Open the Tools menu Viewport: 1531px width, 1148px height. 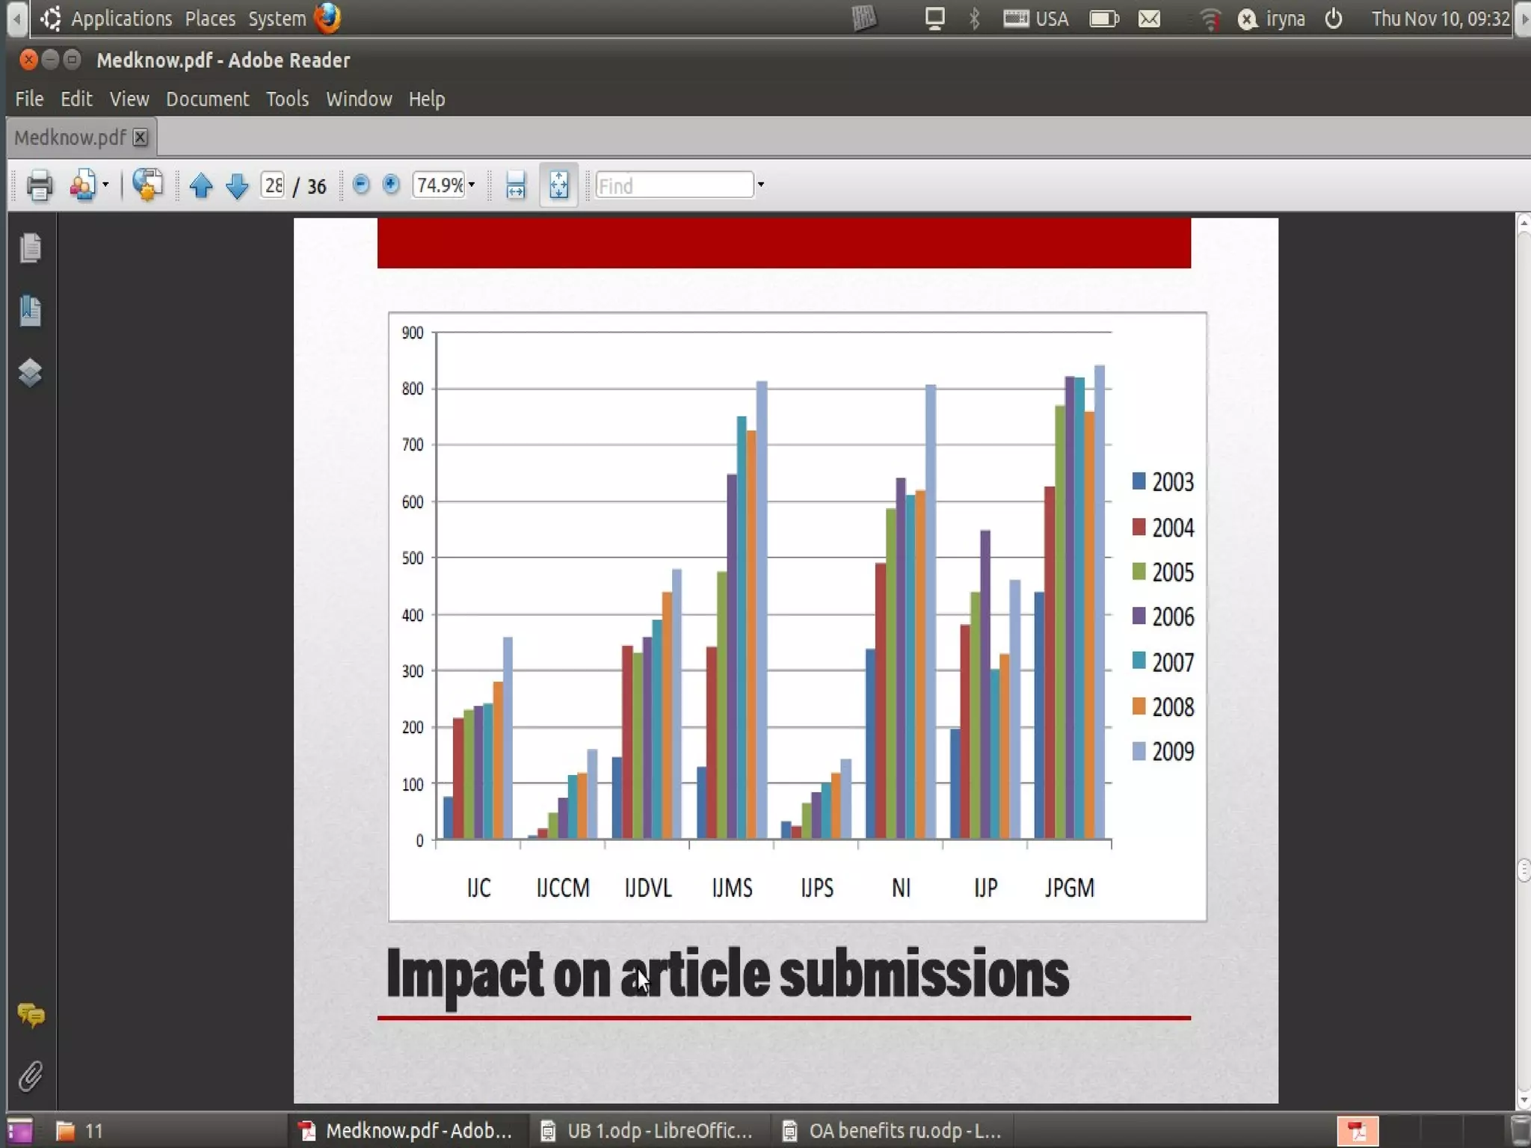click(287, 99)
